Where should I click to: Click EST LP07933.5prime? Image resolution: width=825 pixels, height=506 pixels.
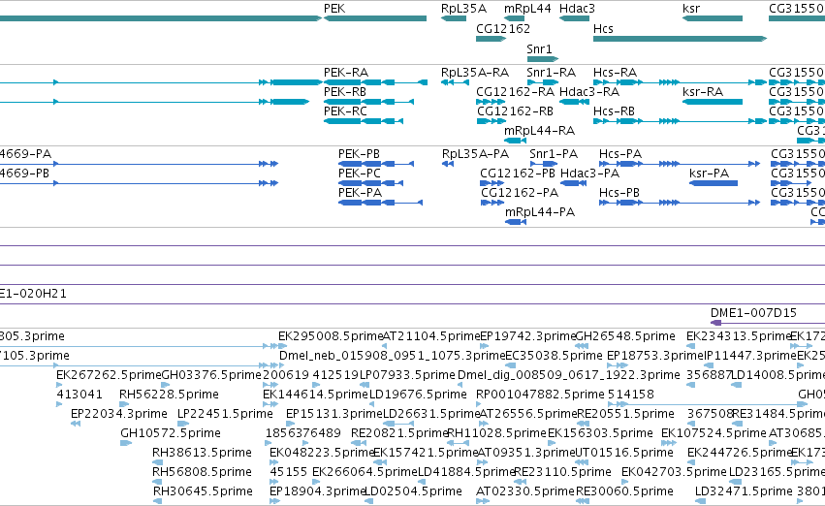click(364, 385)
